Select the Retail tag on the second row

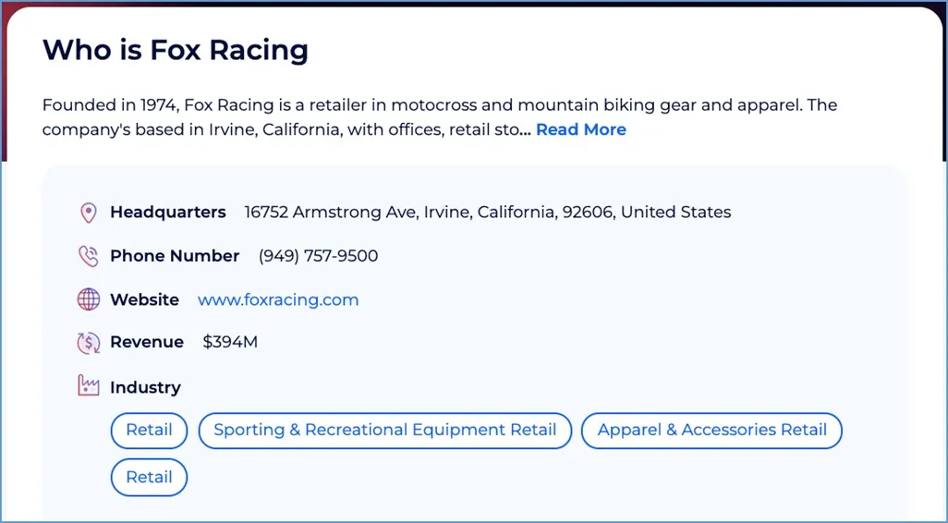(150, 478)
